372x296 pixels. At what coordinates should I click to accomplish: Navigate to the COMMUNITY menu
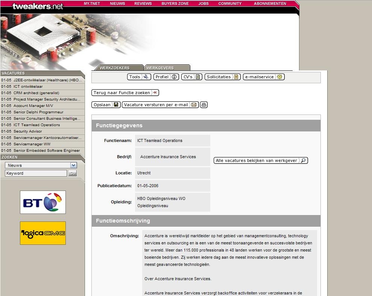230,3
